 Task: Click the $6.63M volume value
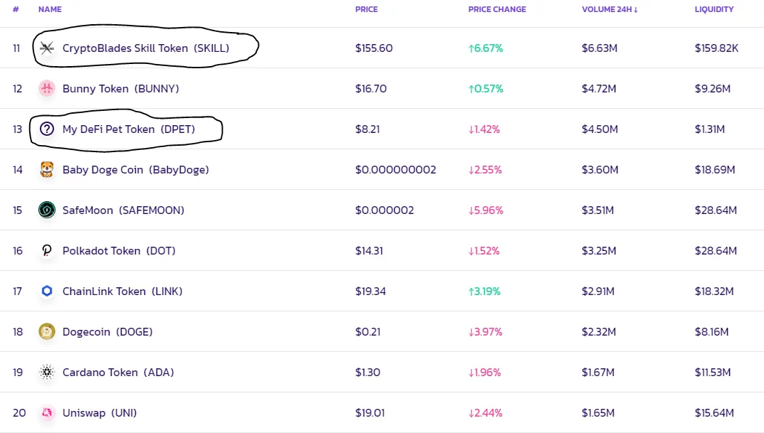(599, 48)
